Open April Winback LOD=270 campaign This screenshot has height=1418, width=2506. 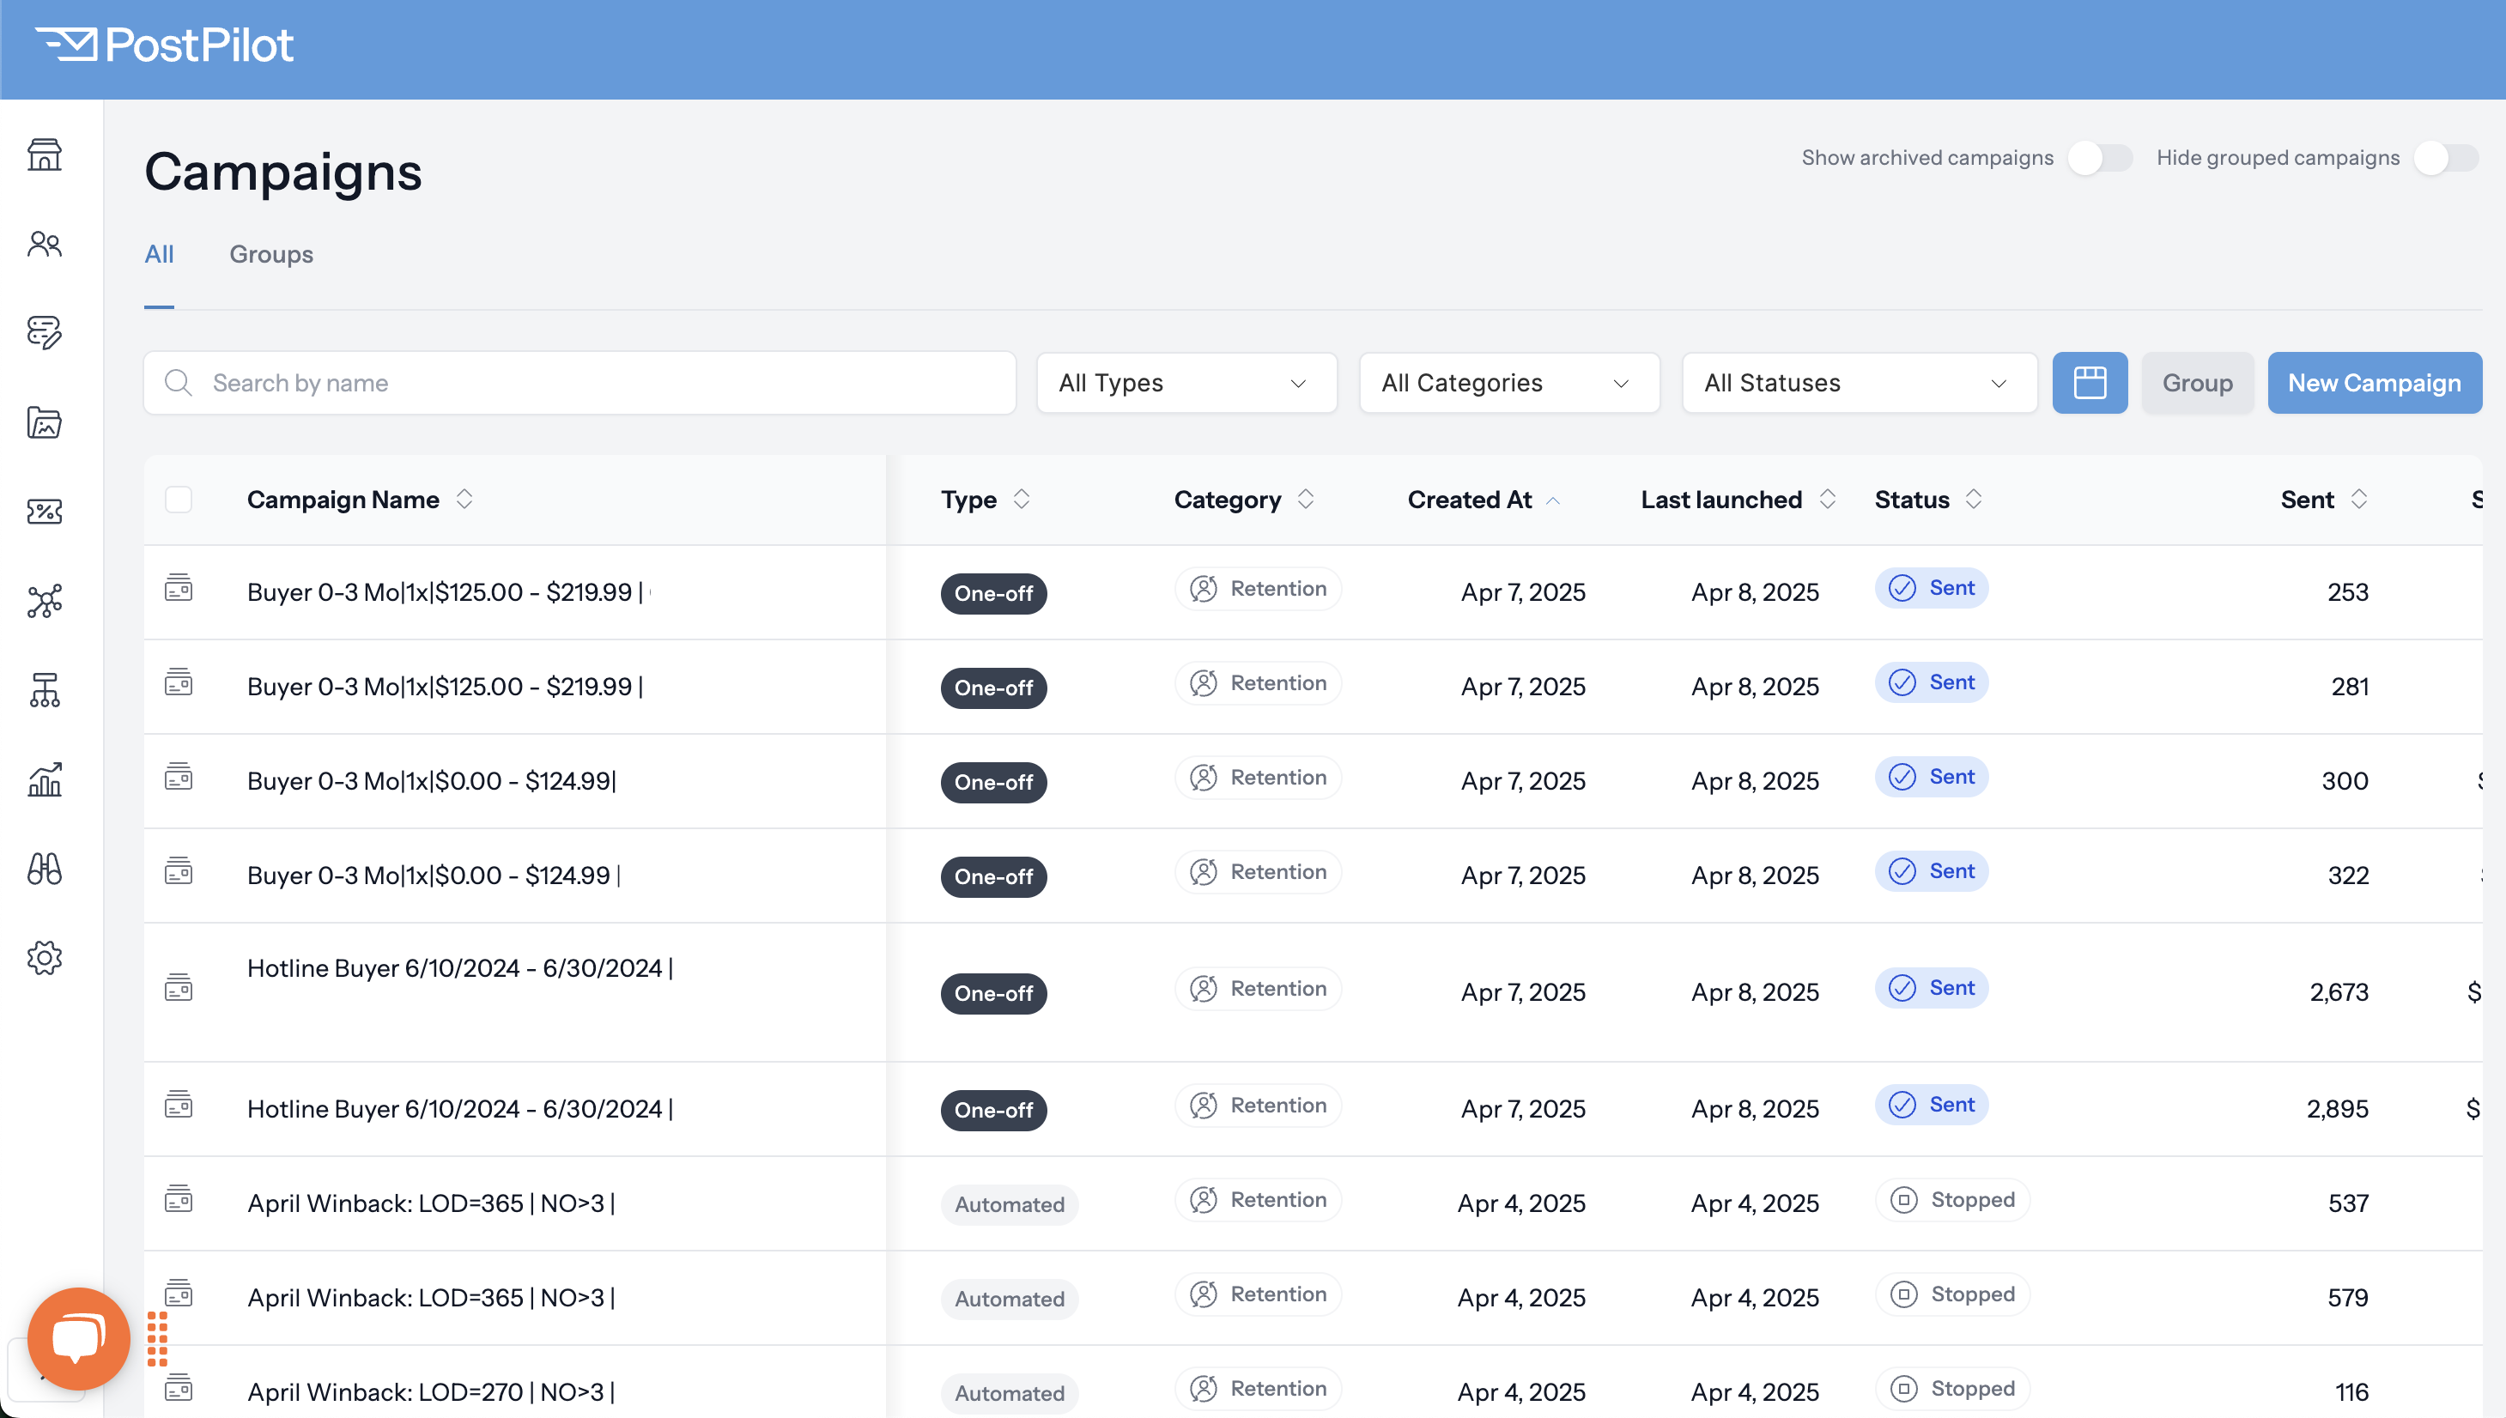point(430,1392)
